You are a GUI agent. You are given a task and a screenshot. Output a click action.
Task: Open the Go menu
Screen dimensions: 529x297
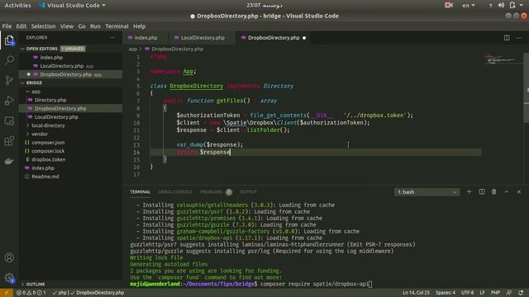82,26
